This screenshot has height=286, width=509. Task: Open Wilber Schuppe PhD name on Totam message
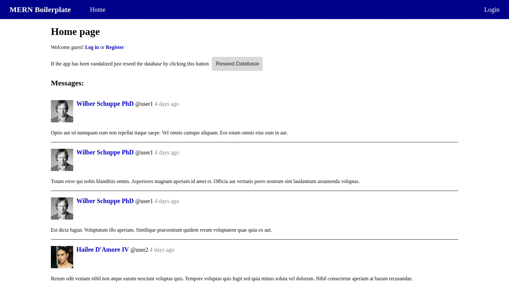[x=105, y=152]
